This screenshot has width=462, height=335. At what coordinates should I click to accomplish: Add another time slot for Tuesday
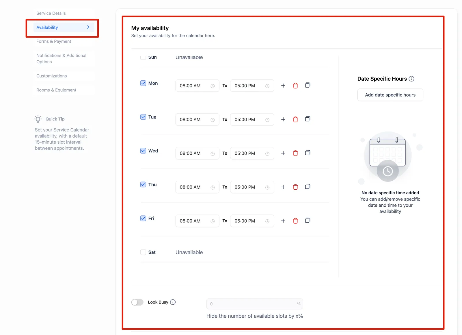tap(283, 119)
